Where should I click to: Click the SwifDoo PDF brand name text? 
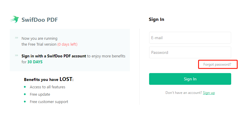tap(40, 20)
